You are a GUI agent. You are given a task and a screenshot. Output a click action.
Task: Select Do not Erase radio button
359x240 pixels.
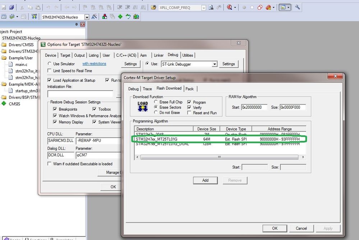[156, 112]
